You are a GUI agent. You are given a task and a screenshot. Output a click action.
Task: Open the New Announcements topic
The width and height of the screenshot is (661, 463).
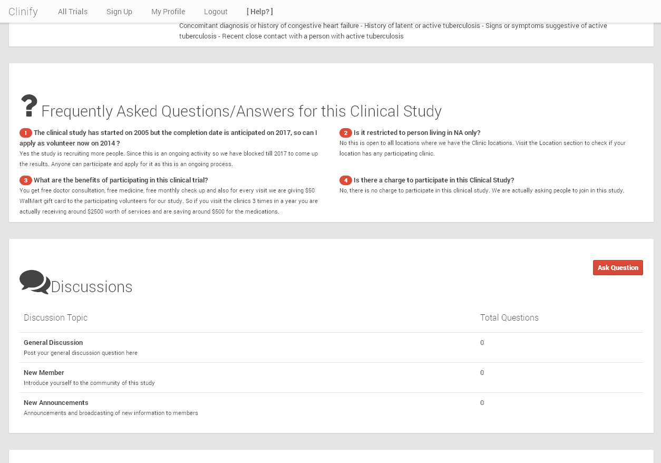coord(56,402)
